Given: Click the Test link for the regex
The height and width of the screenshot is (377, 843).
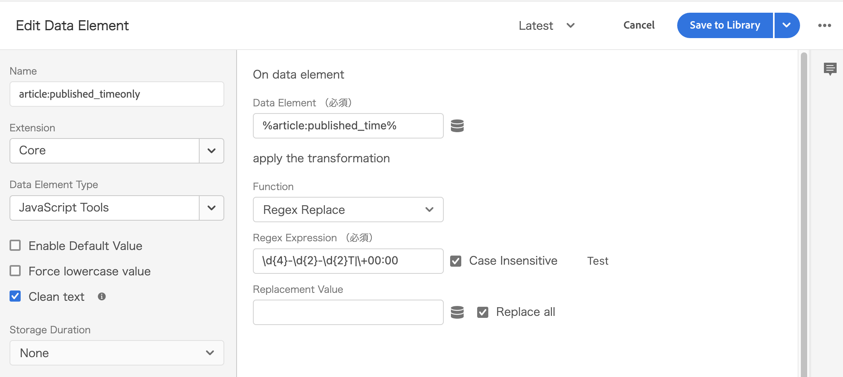Looking at the screenshot, I should 597,261.
